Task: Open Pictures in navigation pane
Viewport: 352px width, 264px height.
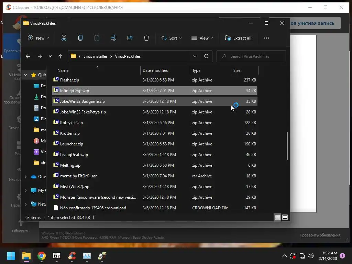Action: click(x=40, y=119)
